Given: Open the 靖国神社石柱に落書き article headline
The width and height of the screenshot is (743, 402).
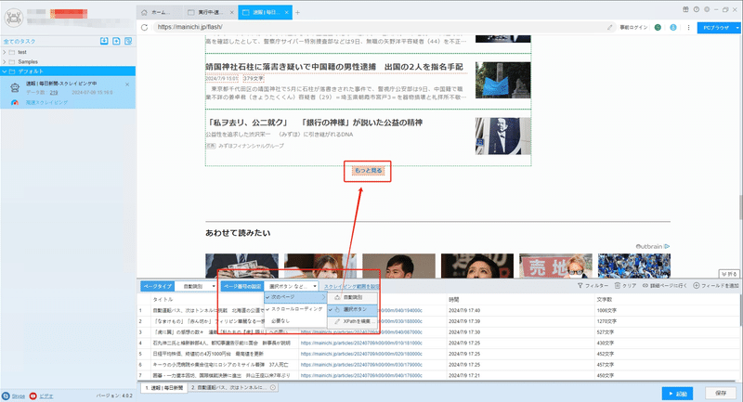Looking at the screenshot, I should pos(334,67).
